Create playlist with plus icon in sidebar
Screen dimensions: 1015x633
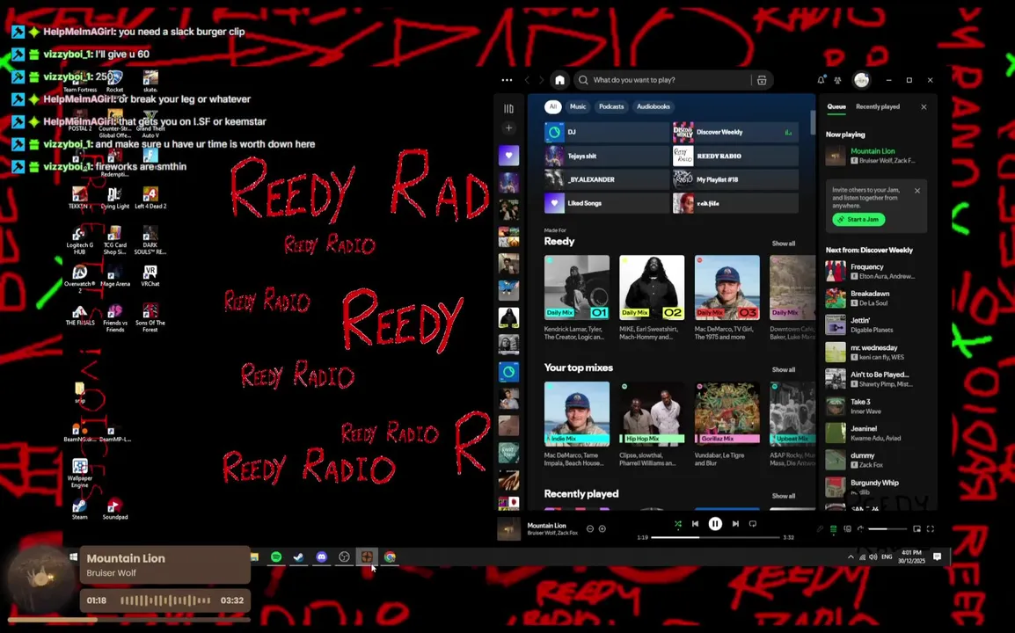click(508, 128)
